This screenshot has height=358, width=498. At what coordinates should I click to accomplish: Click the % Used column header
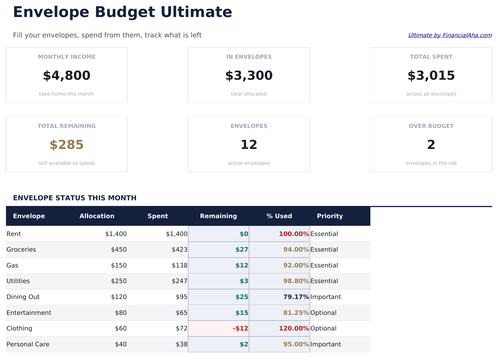(x=279, y=216)
